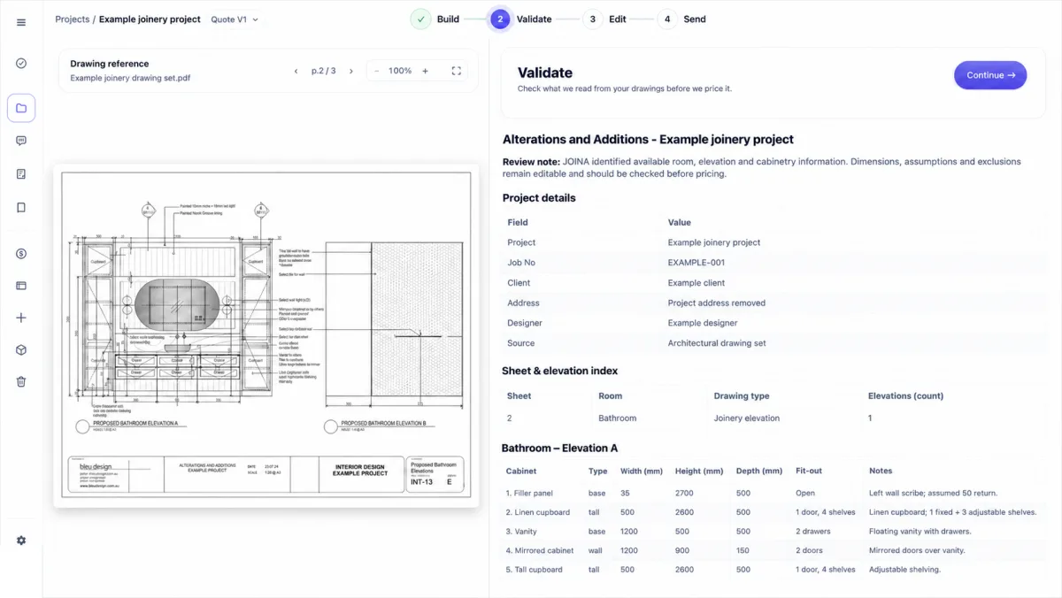Click the drawing sheet preview
1062x598 pixels.
click(x=266, y=335)
